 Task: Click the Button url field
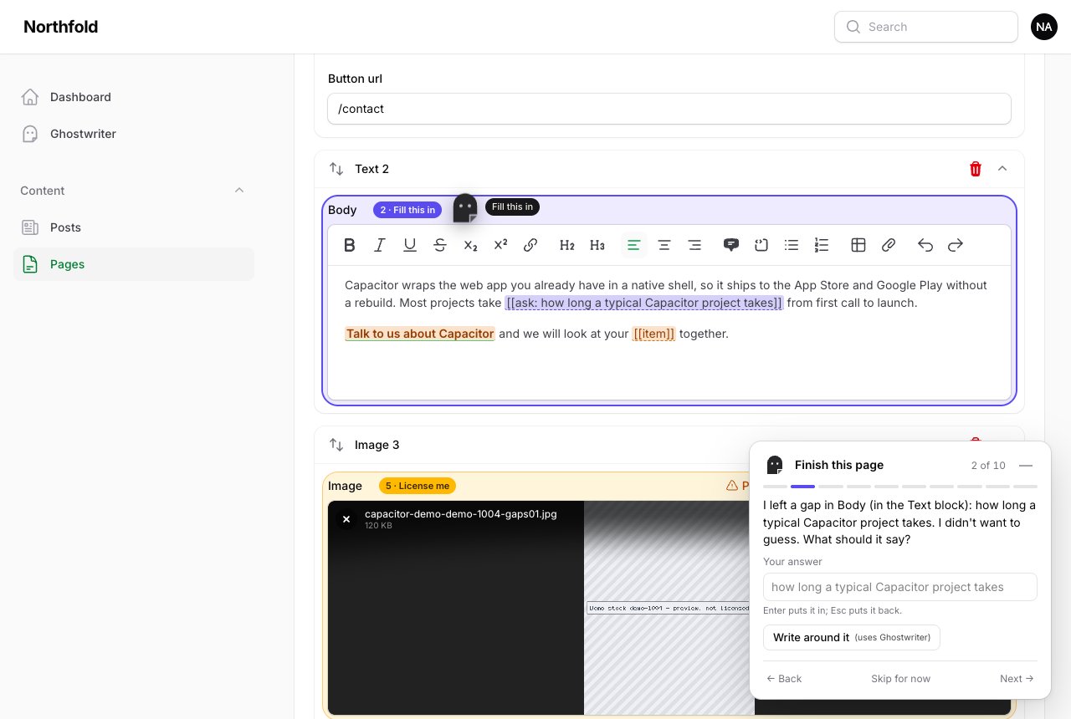coord(669,109)
